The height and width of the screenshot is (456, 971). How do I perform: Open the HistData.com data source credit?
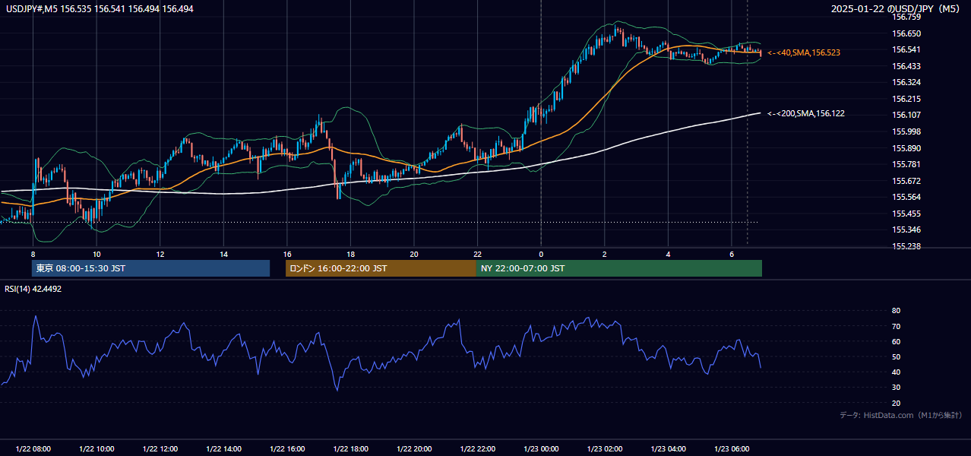[901, 415]
